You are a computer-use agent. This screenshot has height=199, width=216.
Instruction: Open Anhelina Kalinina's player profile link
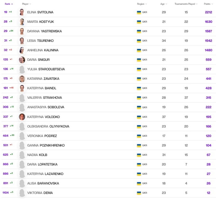coord(43,50)
